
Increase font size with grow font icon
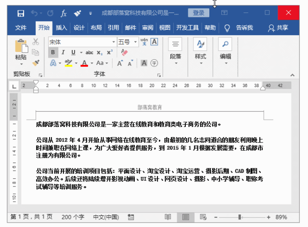[120, 63]
